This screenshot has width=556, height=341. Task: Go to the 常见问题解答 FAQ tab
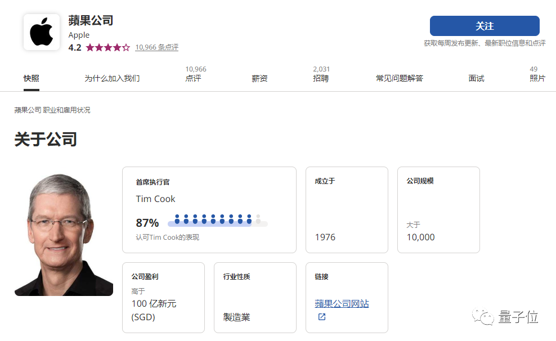400,78
